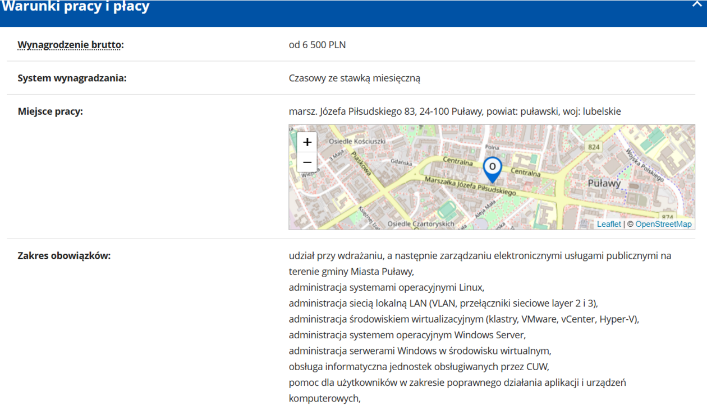
Task: Click the salary value od 6 500 PLN
Action: click(x=317, y=45)
